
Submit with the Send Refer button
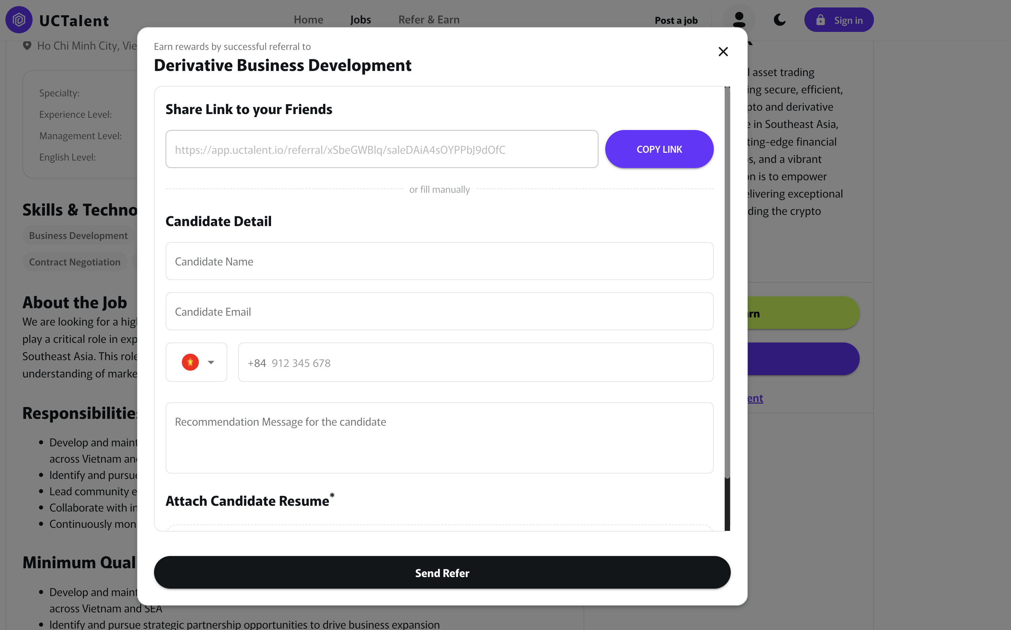point(442,573)
